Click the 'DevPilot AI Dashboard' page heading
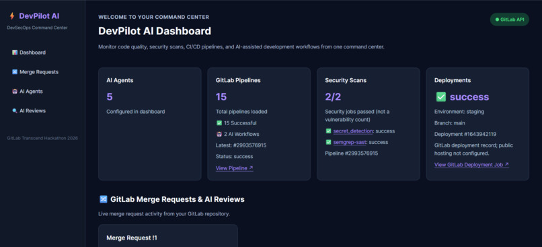Viewport: 542px width, 247px height. (x=155, y=31)
